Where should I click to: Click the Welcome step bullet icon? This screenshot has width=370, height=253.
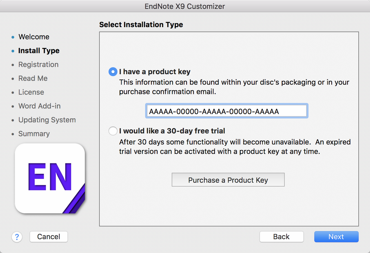coord(12,37)
